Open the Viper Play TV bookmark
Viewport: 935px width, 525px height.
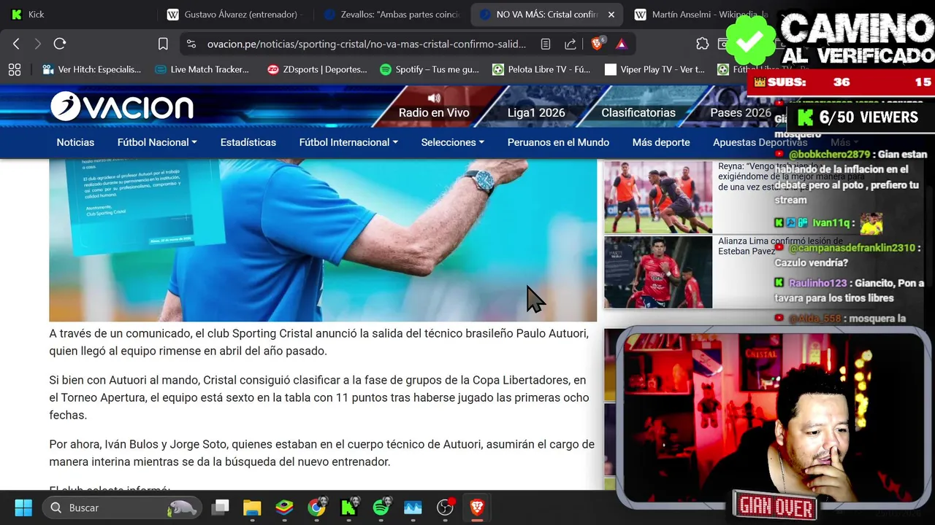(654, 69)
